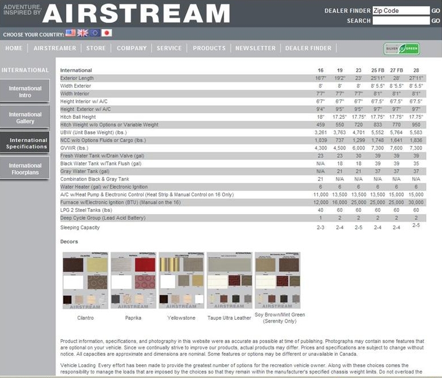This screenshot has height=378, width=442.
Task: Click the LPG 2 Steel Tanks label
Action: pyautogui.click(x=86, y=210)
